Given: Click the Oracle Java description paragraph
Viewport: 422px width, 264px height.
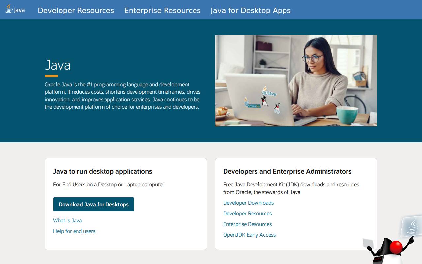Looking at the screenshot, I should pos(123,96).
